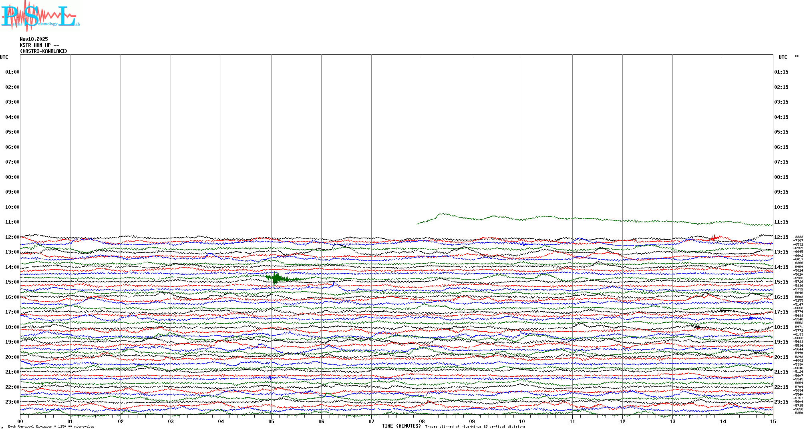
Task: Click the 01:00 hour label on left axis
Action: click(x=12, y=72)
